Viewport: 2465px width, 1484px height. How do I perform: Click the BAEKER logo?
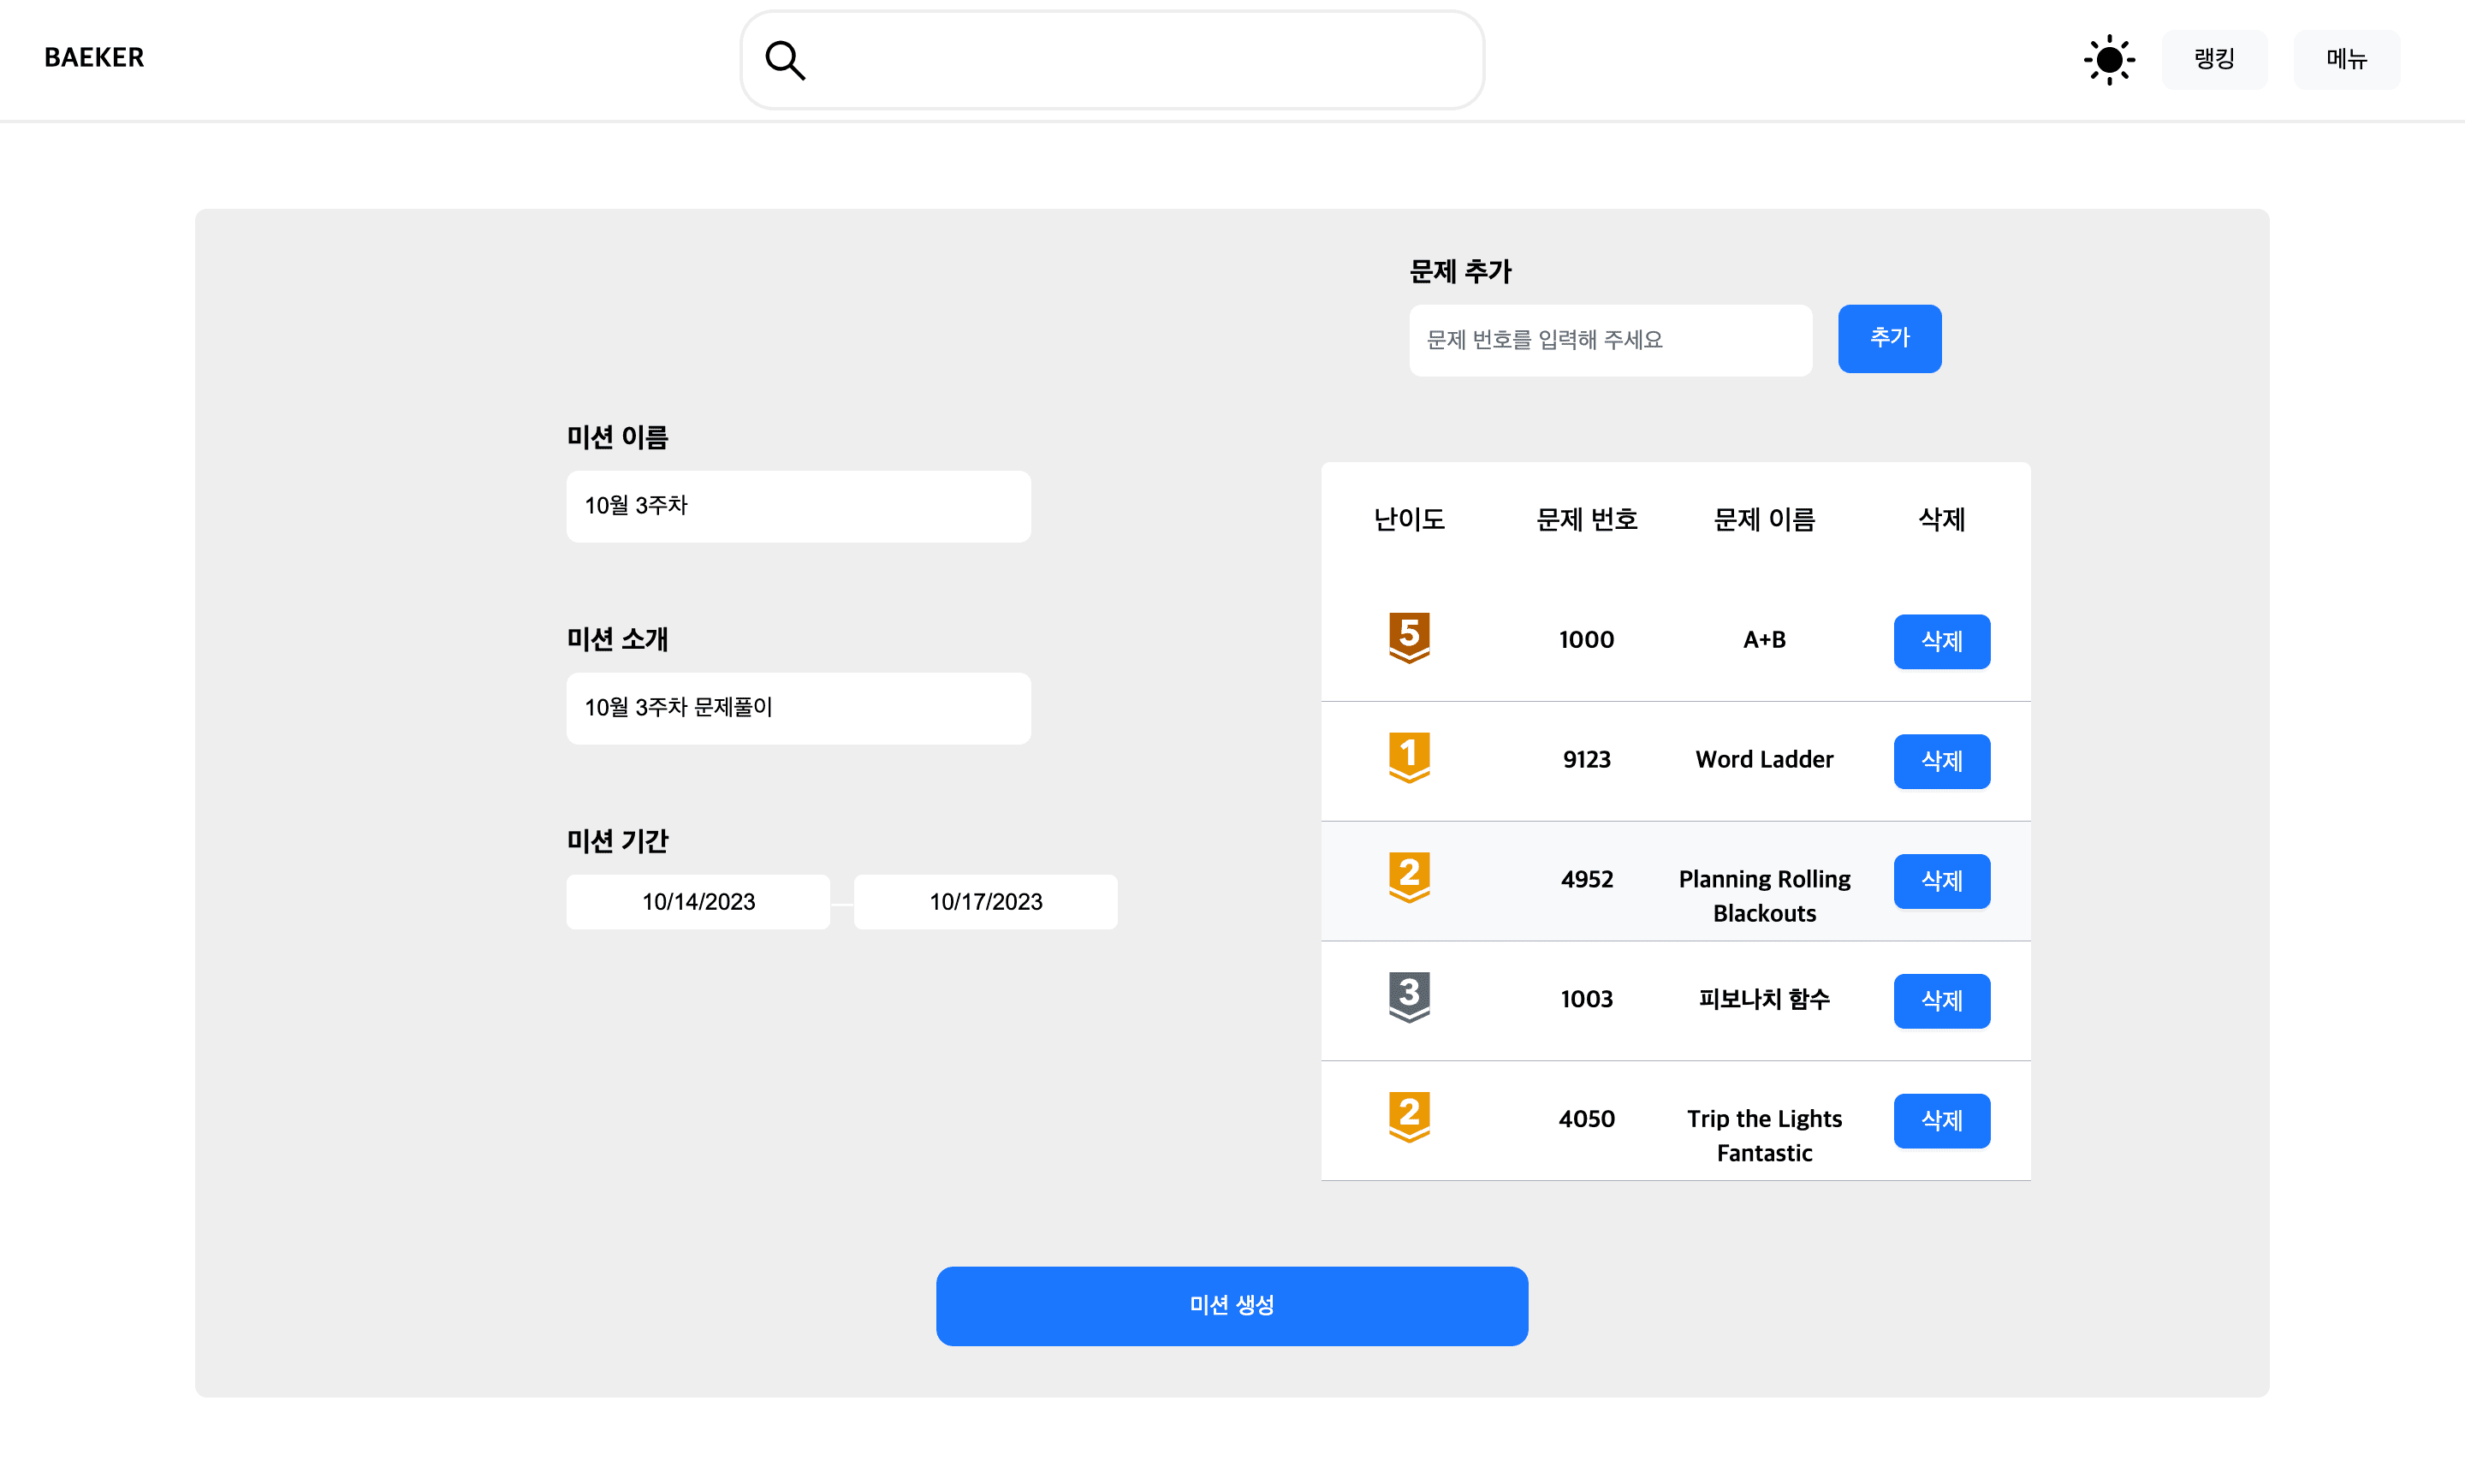[x=93, y=57]
